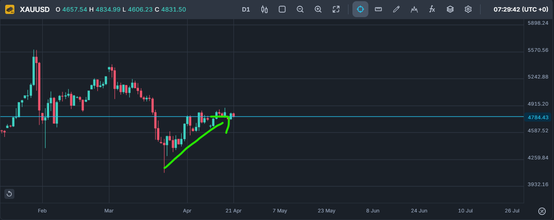
Task: Click the 5242.88 price axis label
Action: [538, 77]
